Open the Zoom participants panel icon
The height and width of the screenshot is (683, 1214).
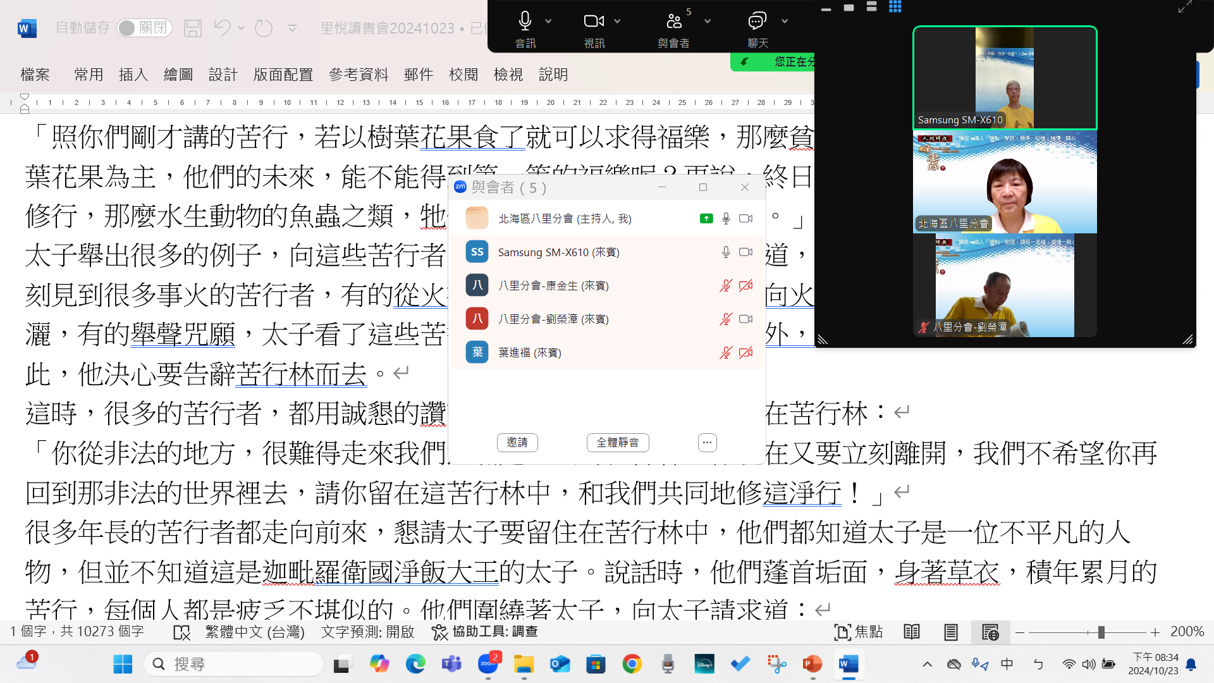(674, 21)
